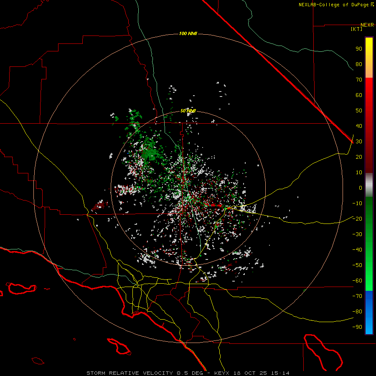Pick the 30 knot value on the scale
This screenshot has width=376, height=376.
tap(359, 142)
